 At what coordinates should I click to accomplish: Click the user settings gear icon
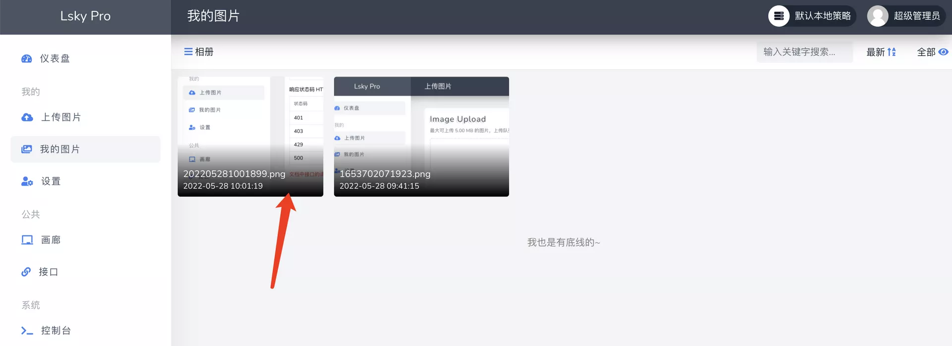(x=27, y=182)
